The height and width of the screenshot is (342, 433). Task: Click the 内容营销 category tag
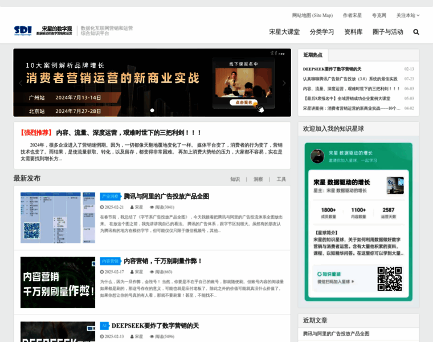tap(110, 261)
